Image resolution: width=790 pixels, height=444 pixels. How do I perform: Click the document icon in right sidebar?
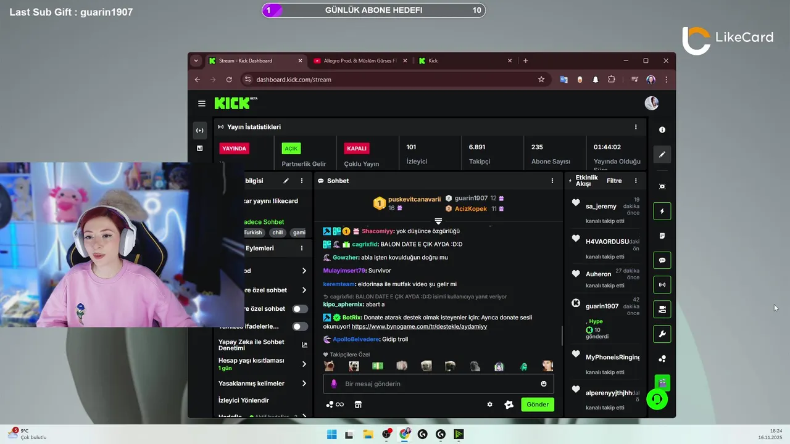[662, 236]
